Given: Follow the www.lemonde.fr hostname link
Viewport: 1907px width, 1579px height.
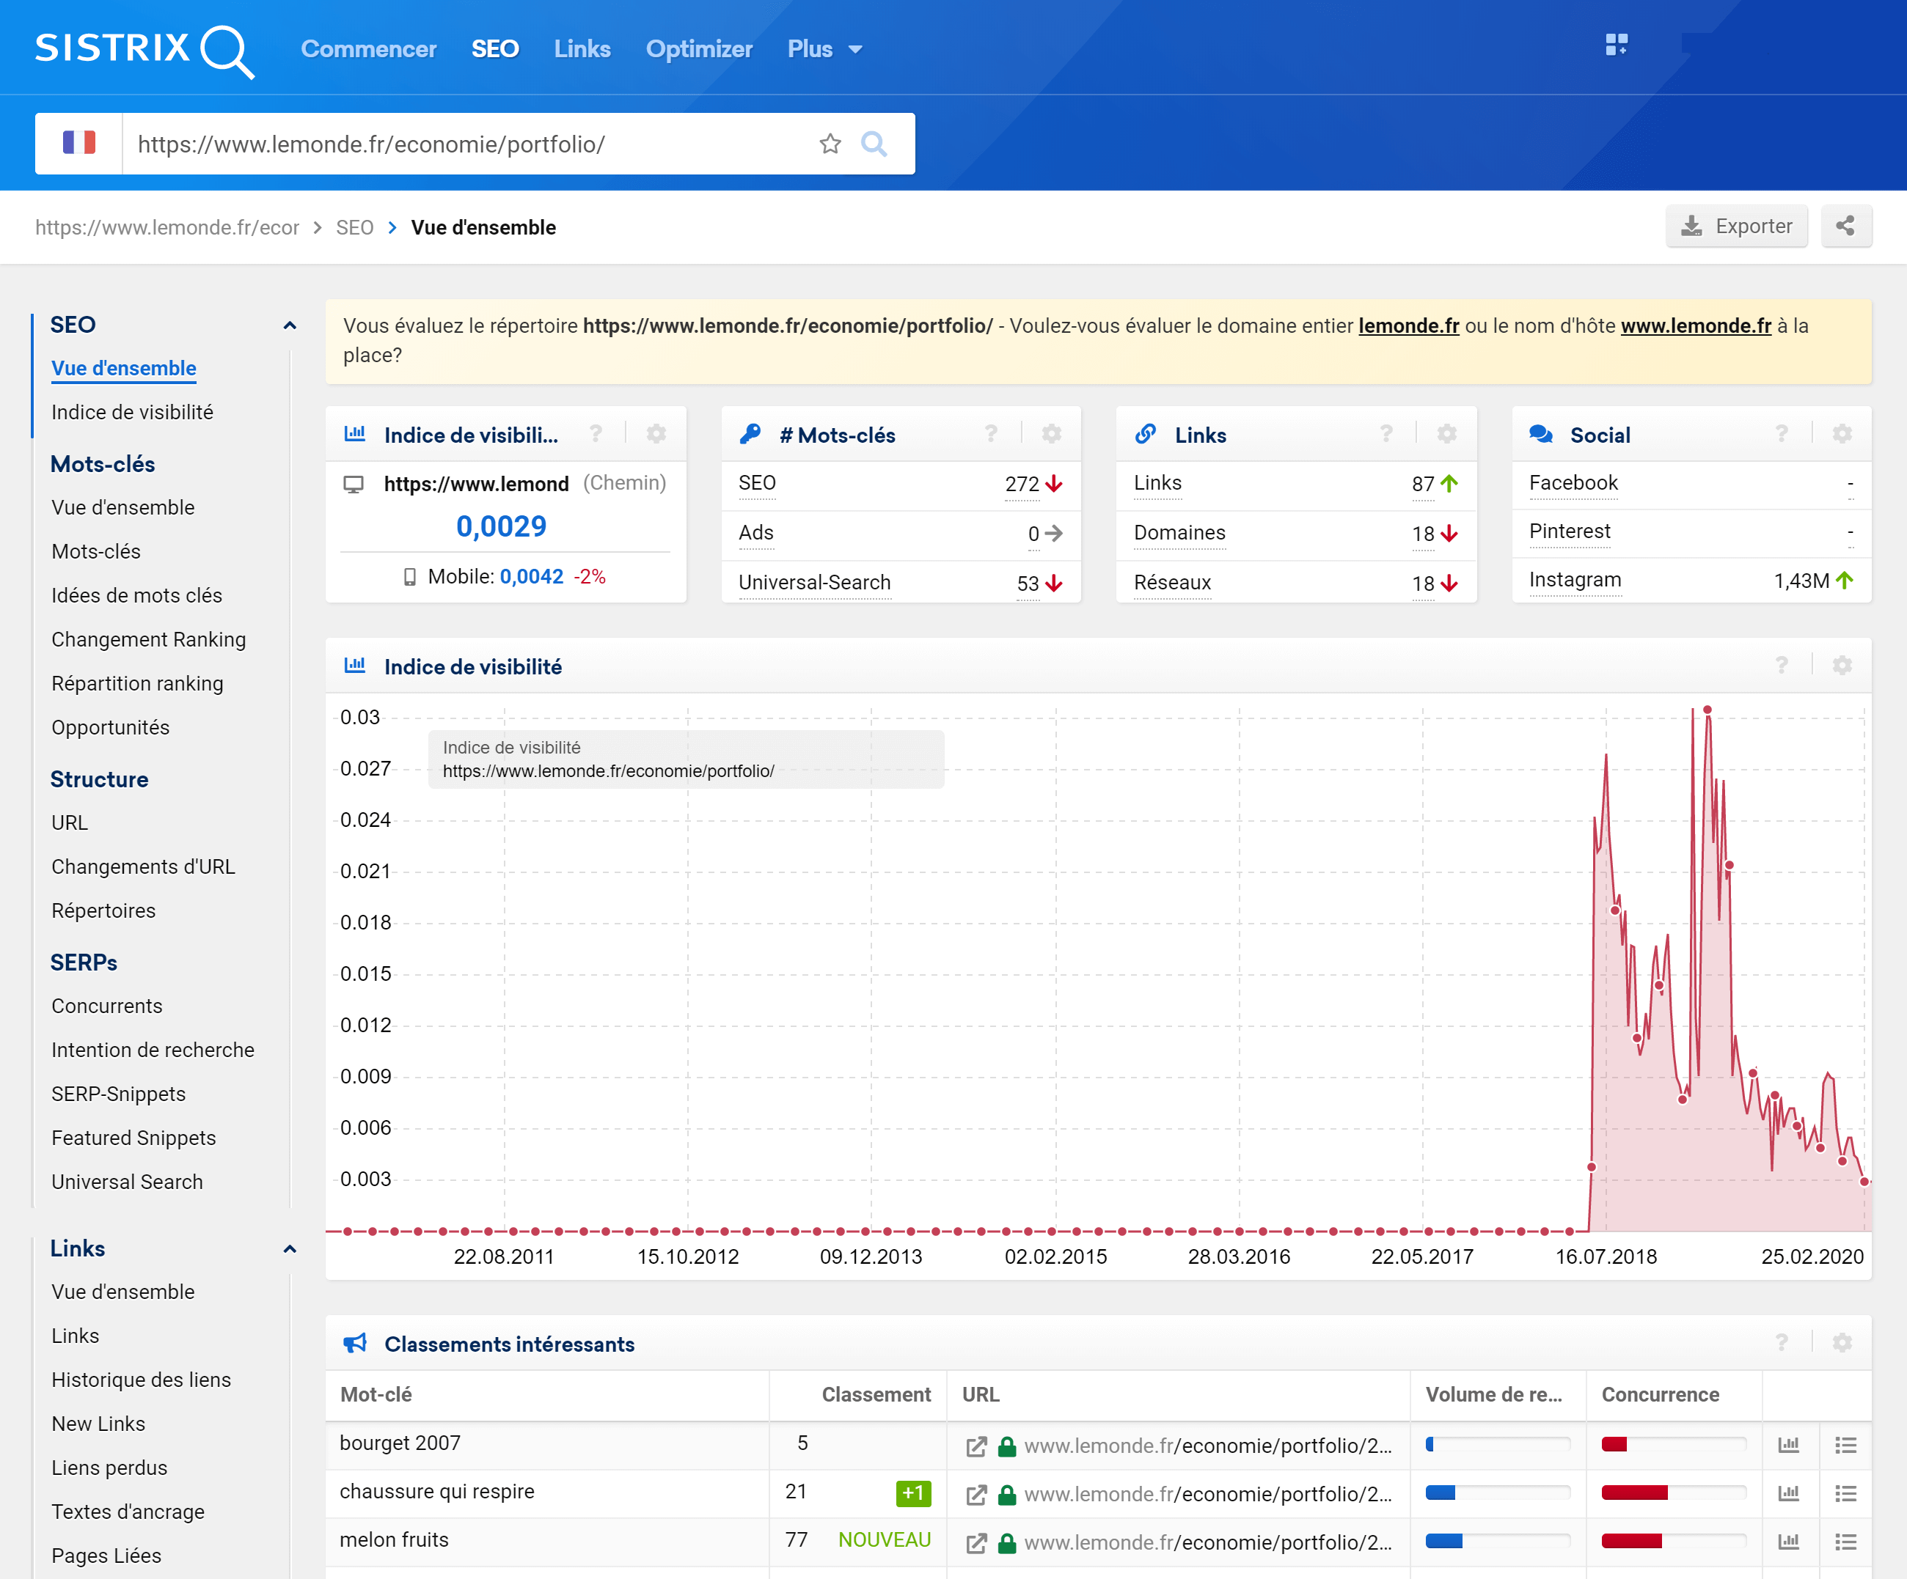Looking at the screenshot, I should point(1696,325).
